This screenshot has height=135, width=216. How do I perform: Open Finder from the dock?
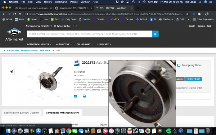click(8, 131)
